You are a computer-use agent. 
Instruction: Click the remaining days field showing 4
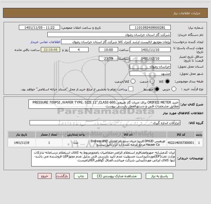pos(79,50)
